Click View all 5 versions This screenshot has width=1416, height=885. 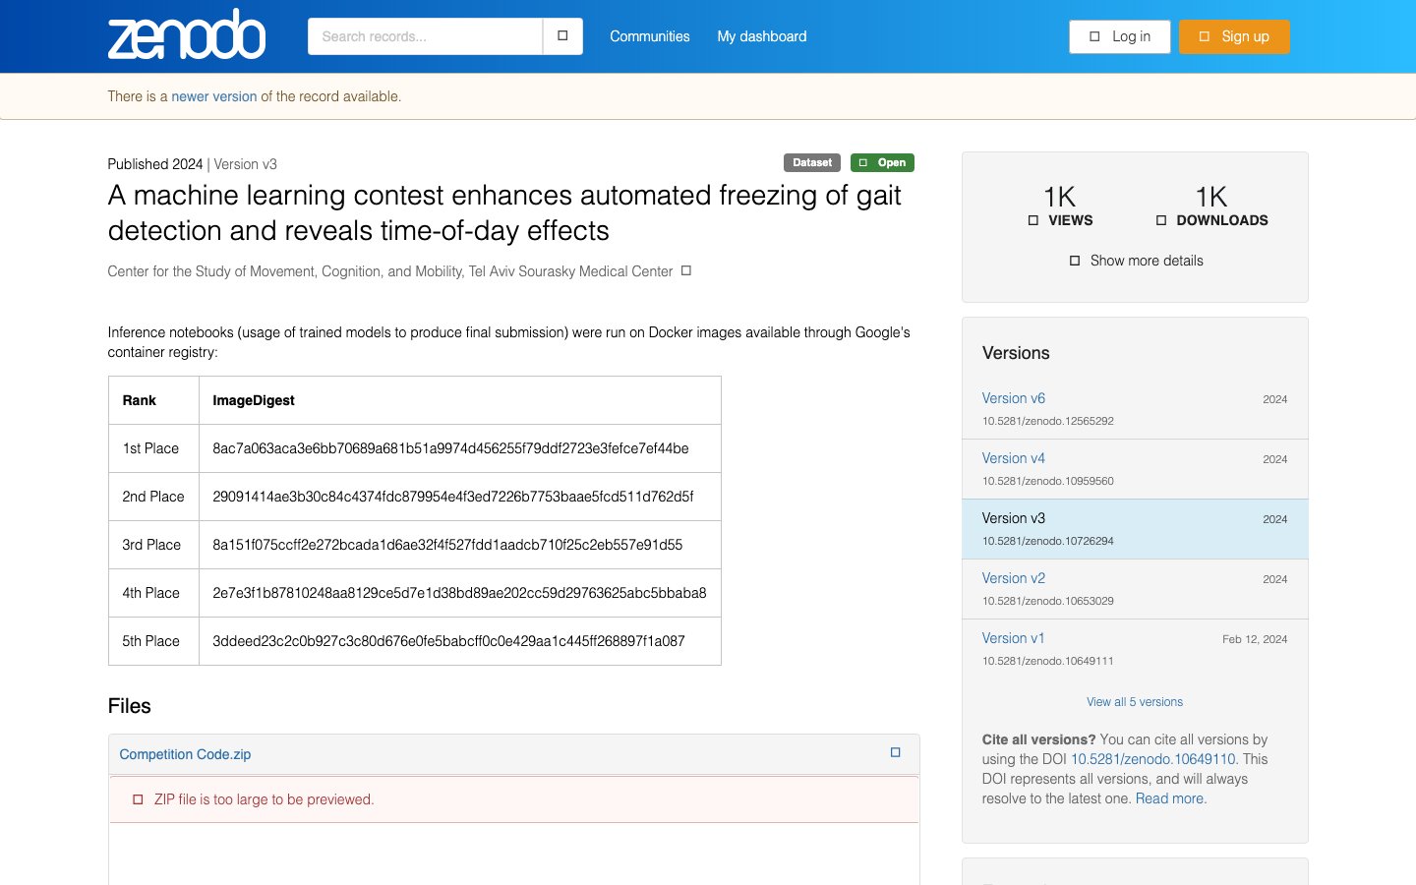(x=1135, y=702)
